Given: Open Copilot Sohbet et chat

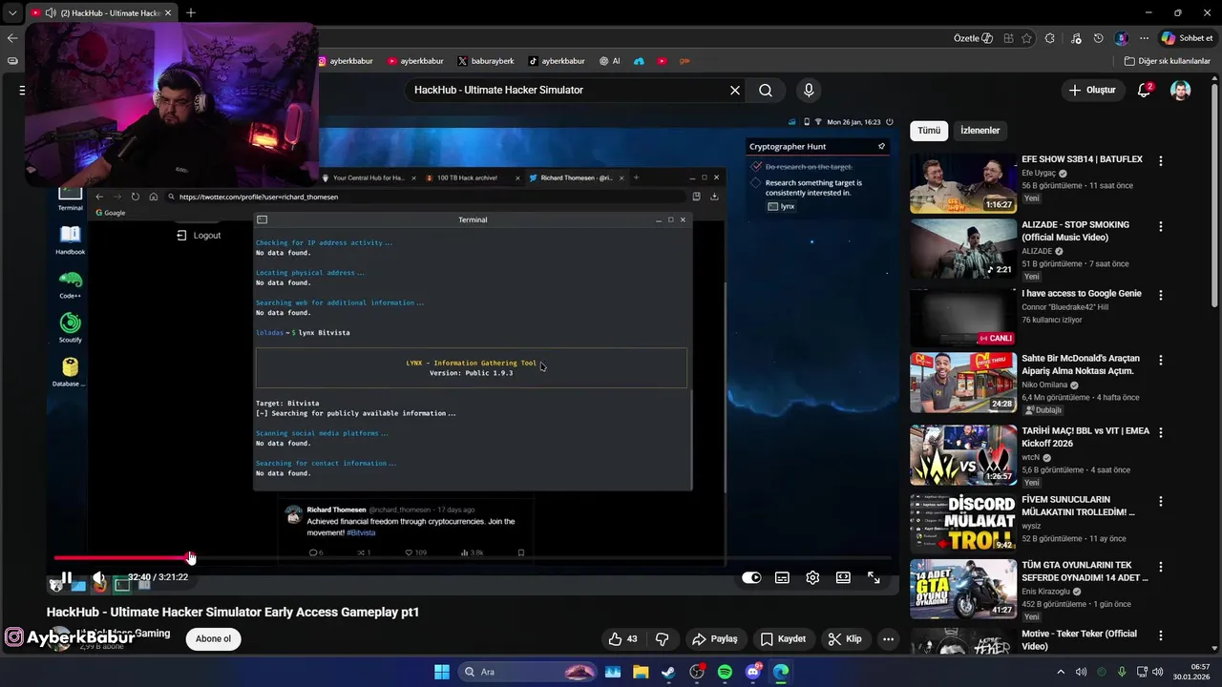Looking at the screenshot, I should (1187, 38).
